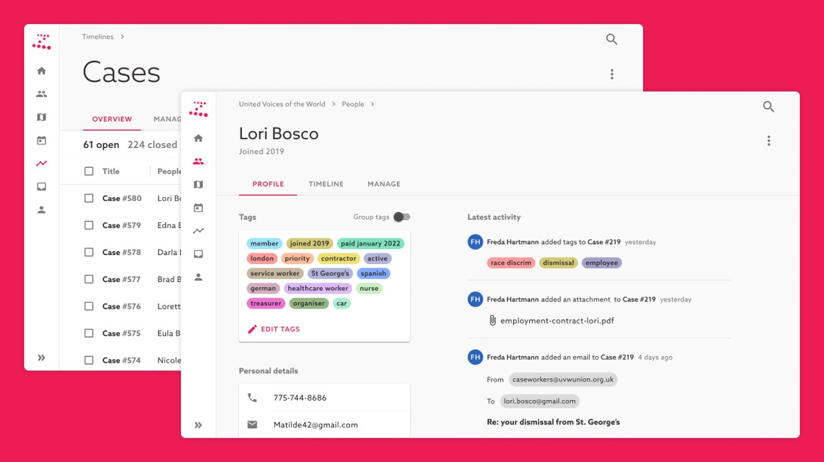Expand the Cases window sidebar double chevron
The width and height of the screenshot is (824, 462).
[41, 358]
